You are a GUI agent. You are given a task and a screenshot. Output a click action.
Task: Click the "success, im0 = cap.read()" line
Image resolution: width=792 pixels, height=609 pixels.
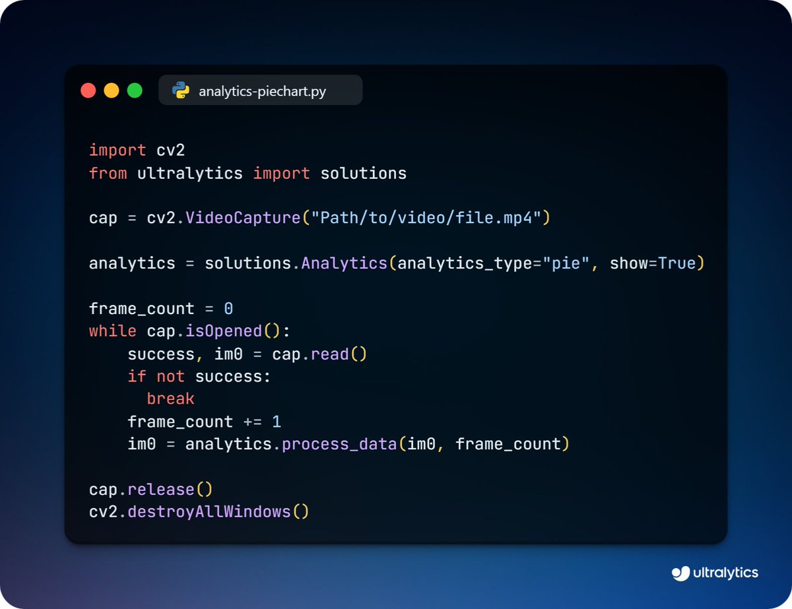pyautogui.click(x=247, y=354)
